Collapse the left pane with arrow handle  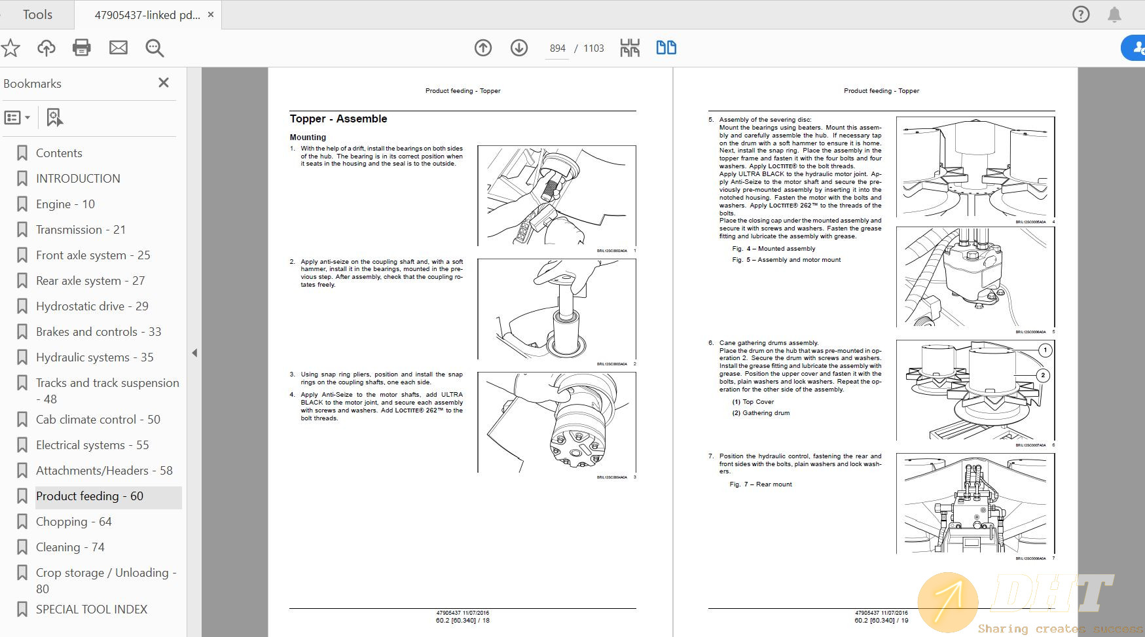click(194, 353)
